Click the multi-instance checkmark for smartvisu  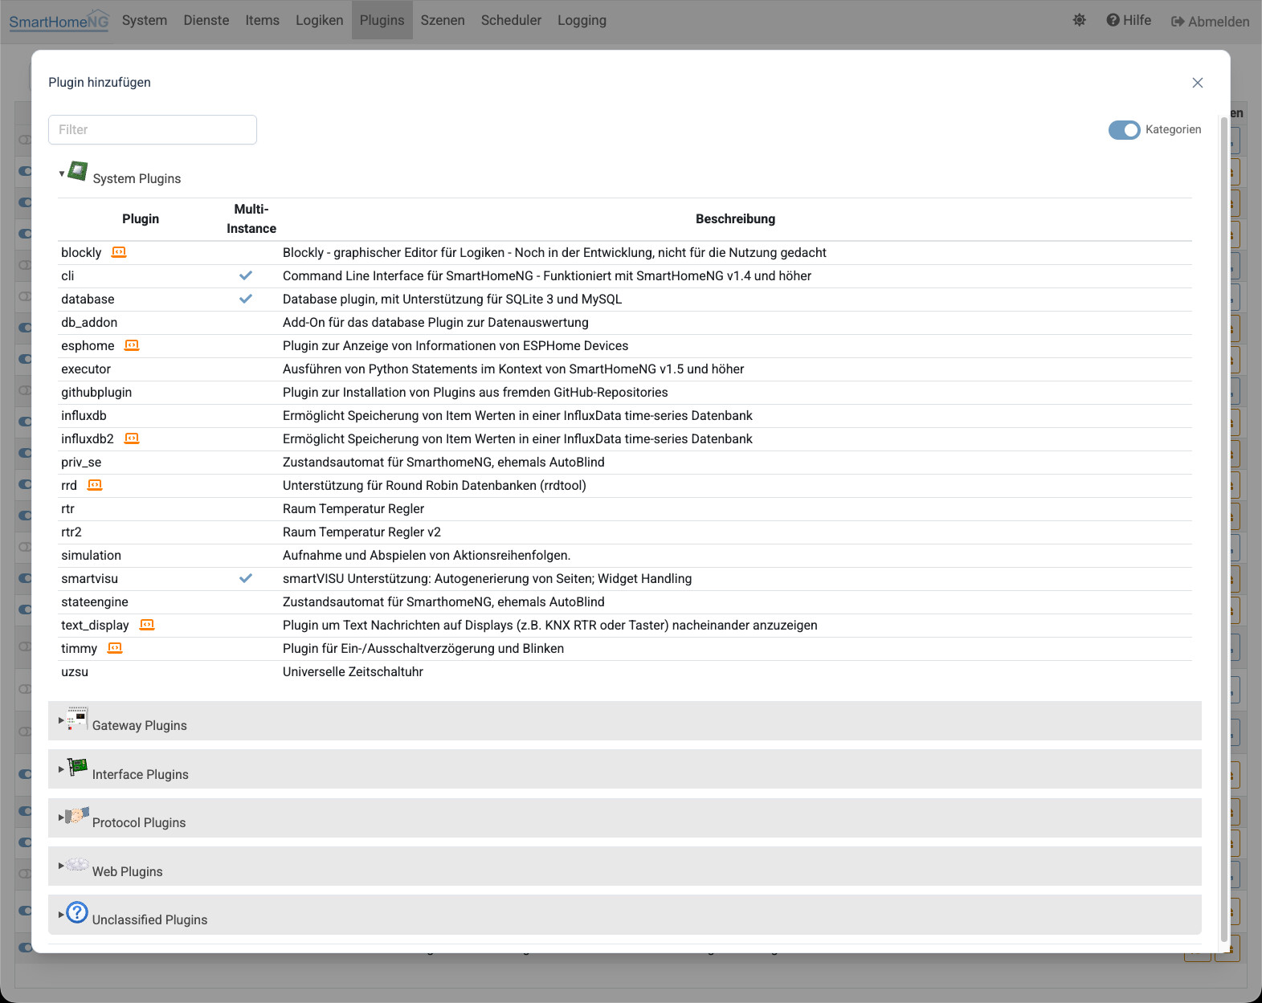pyautogui.click(x=246, y=578)
